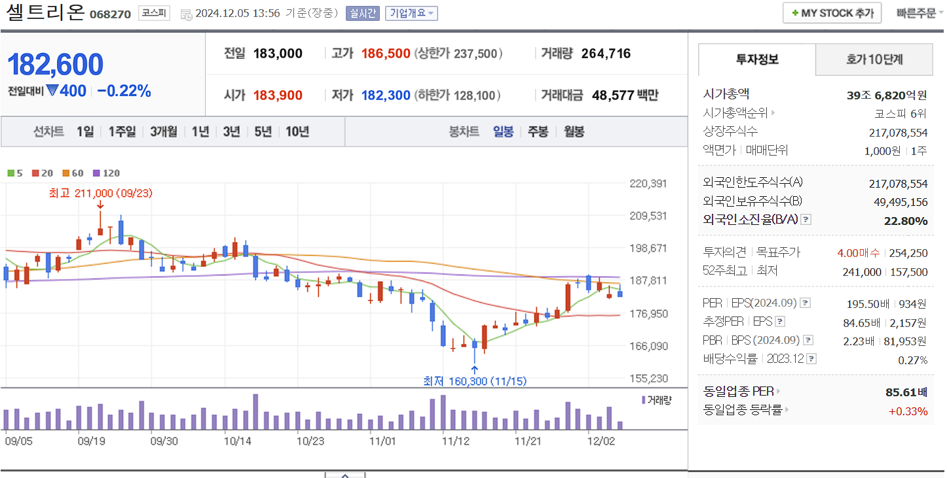Image resolution: width=947 pixels, height=478 pixels.
Task: Click the MY STOCK 추가 button
Action: 832,12
